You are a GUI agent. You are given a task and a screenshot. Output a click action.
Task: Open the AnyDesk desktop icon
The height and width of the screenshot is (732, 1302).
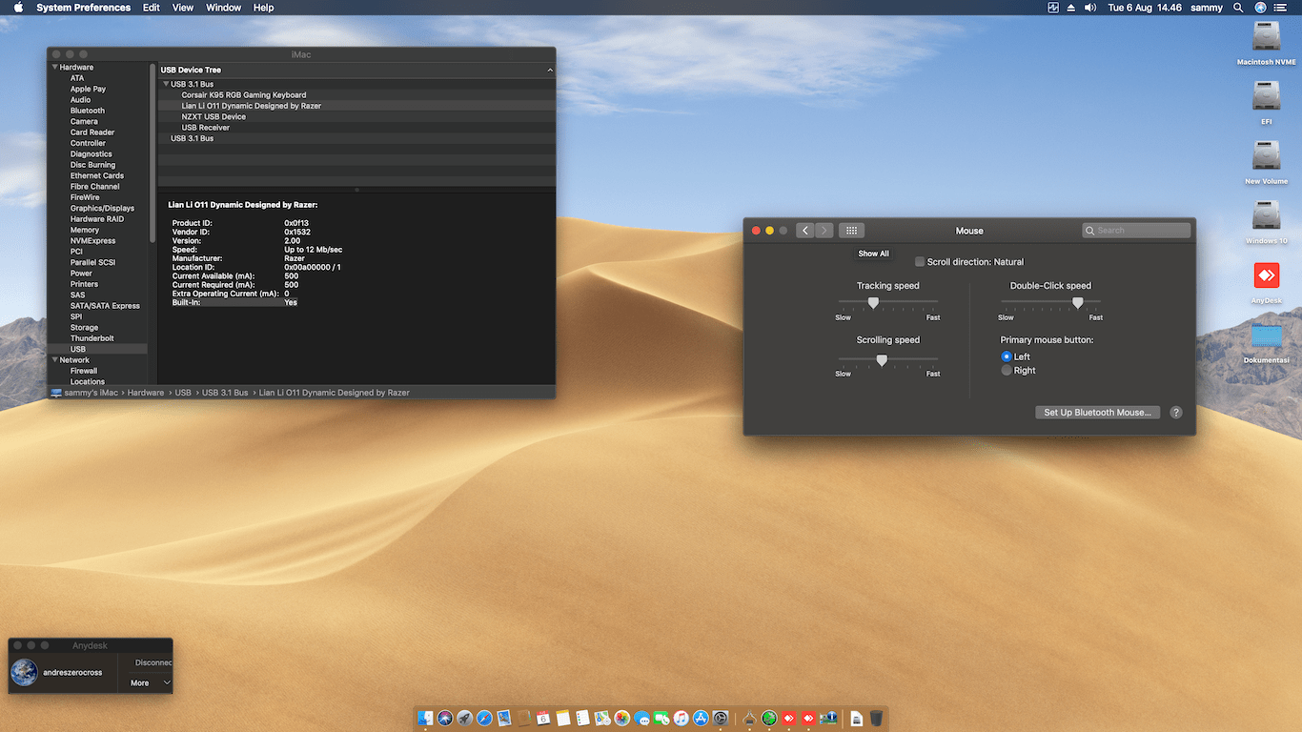pyautogui.click(x=1266, y=276)
